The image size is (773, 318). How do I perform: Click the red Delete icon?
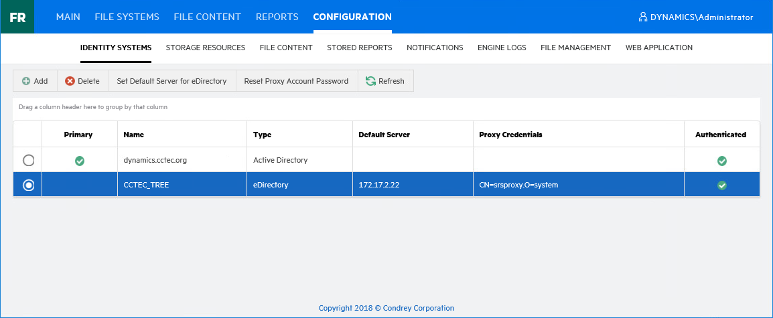[70, 81]
